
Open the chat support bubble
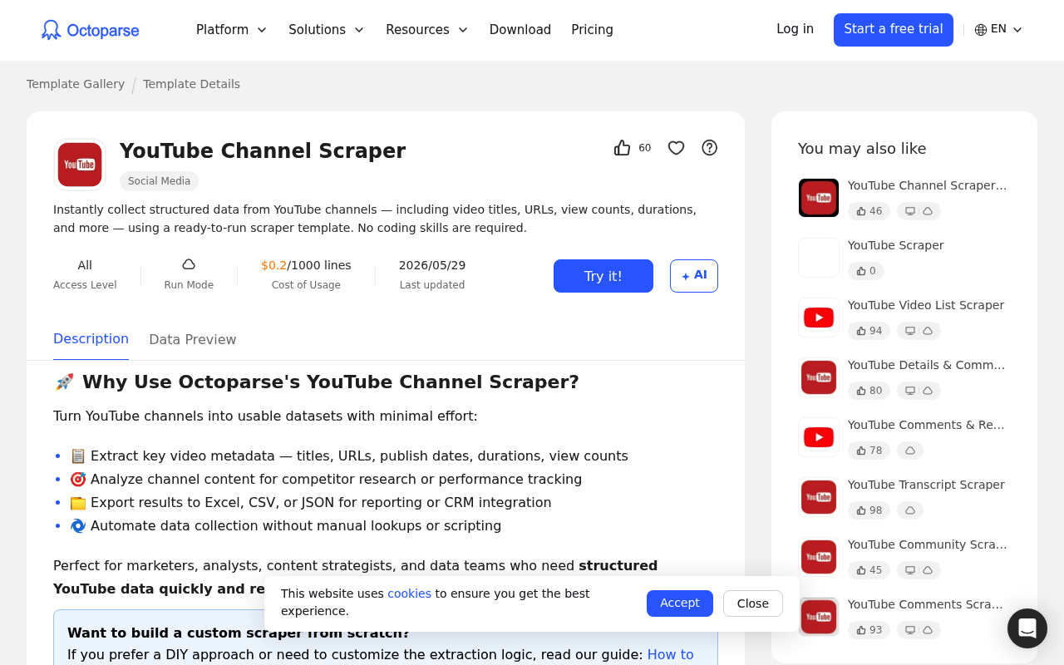click(1027, 628)
